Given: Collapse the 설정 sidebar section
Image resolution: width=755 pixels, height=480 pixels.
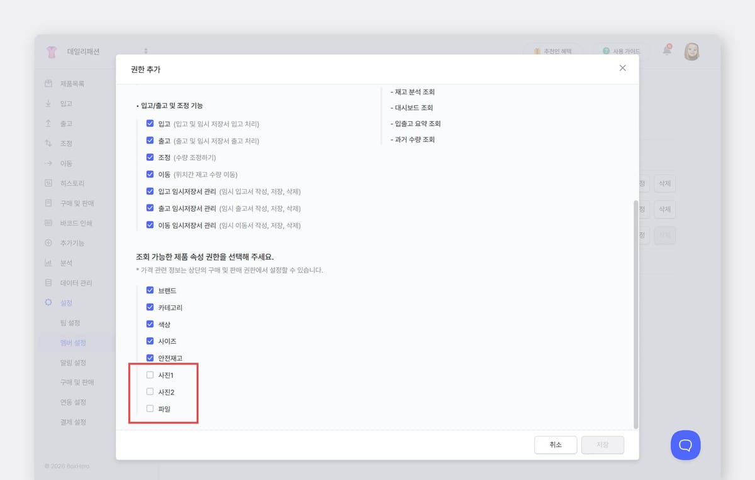Looking at the screenshot, I should [x=65, y=303].
